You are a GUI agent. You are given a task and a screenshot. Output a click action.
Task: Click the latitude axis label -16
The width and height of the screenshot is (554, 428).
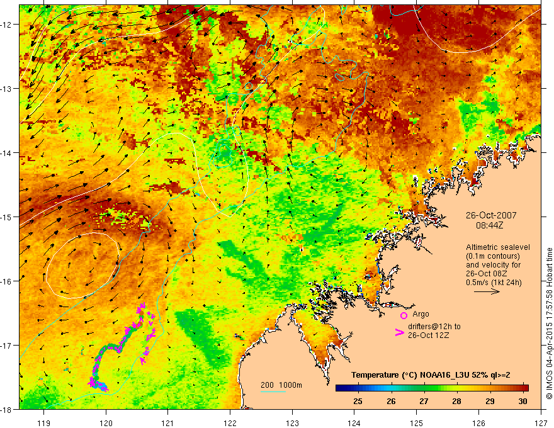(x=7, y=281)
